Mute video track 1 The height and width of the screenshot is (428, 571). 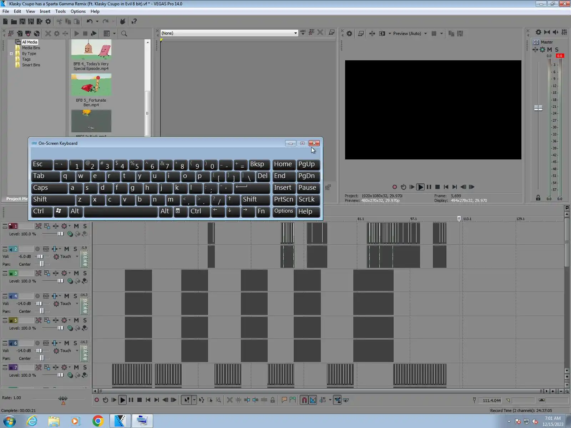tap(76, 226)
